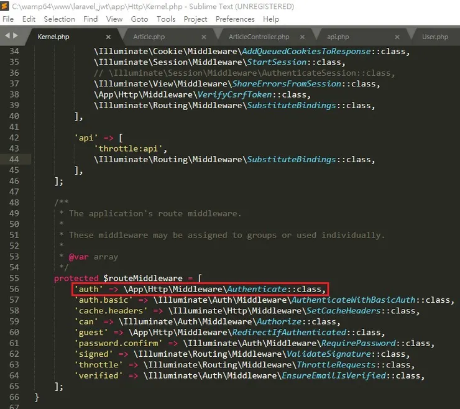Click ValidateSignature class name
Screen dimensions: 460x409
[x=329, y=354]
